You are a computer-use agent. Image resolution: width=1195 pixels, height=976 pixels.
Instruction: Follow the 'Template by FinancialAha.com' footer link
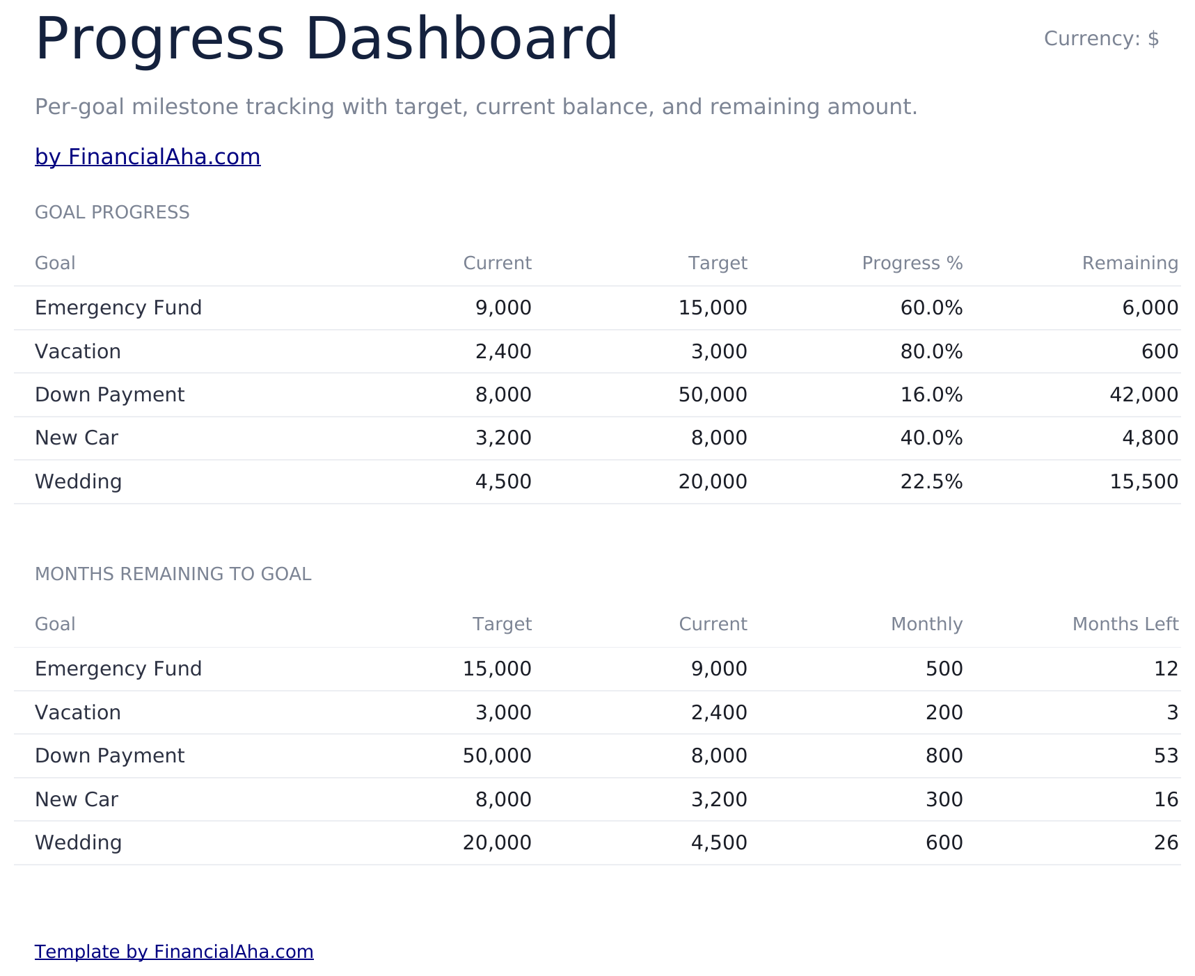(x=174, y=951)
